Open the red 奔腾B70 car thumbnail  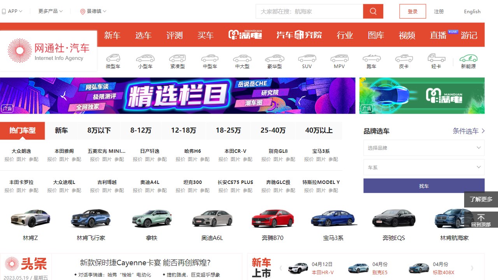click(273, 218)
